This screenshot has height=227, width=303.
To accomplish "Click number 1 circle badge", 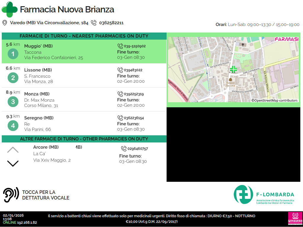I will click(x=13, y=54).
